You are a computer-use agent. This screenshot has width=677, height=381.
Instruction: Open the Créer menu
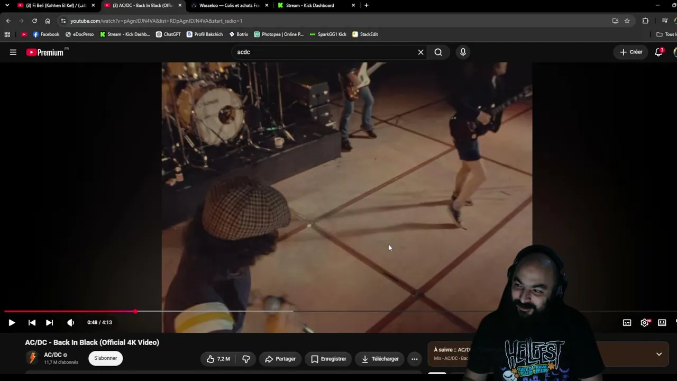point(631,52)
